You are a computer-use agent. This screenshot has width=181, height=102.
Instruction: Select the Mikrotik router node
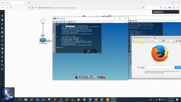[x=43, y=40]
